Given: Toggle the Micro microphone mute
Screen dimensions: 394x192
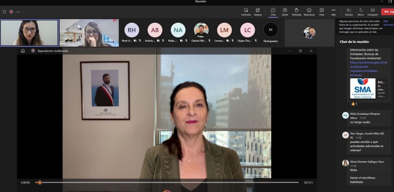Looking at the screenshot, I should pyautogui.click(x=361, y=10).
